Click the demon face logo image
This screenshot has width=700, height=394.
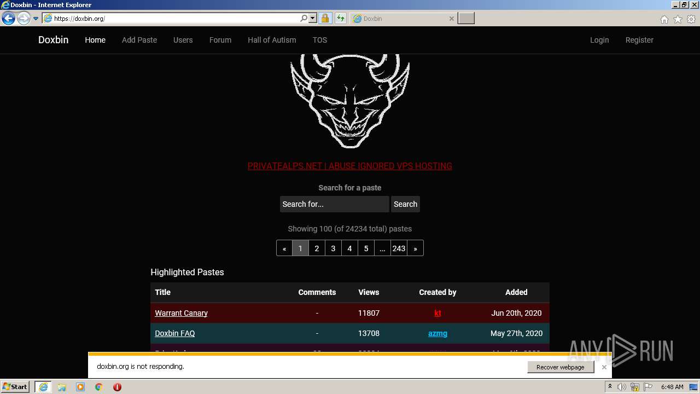pyautogui.click(x=350, y=101)
